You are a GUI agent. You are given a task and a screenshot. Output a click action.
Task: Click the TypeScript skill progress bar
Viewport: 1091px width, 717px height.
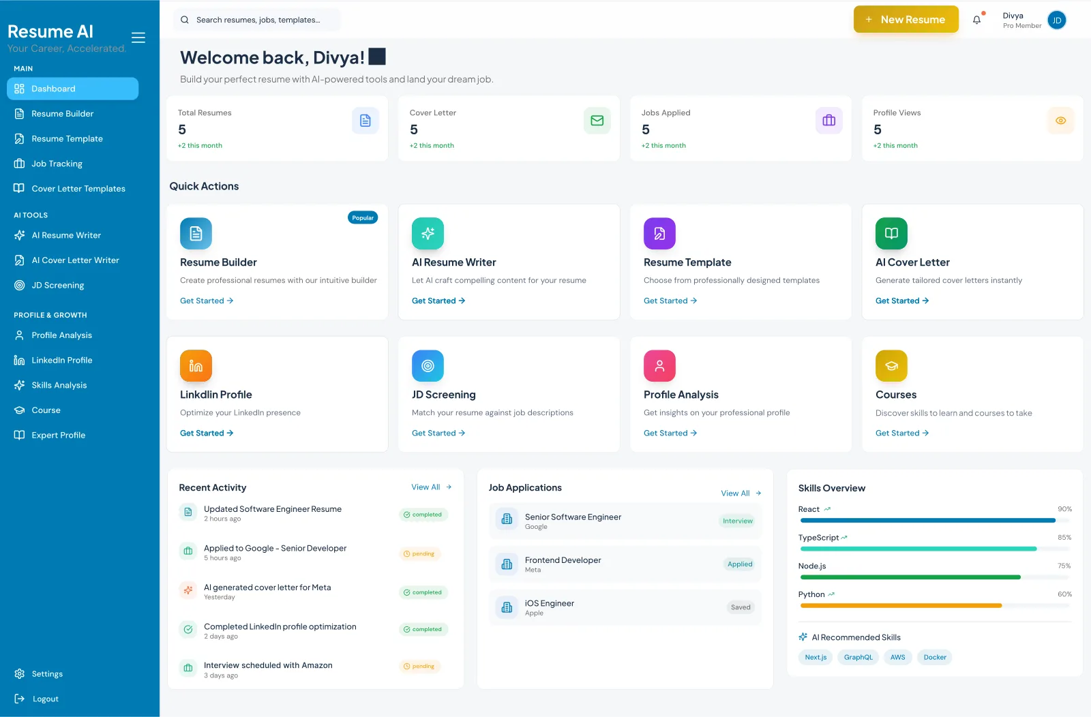[x=936, y=549]
